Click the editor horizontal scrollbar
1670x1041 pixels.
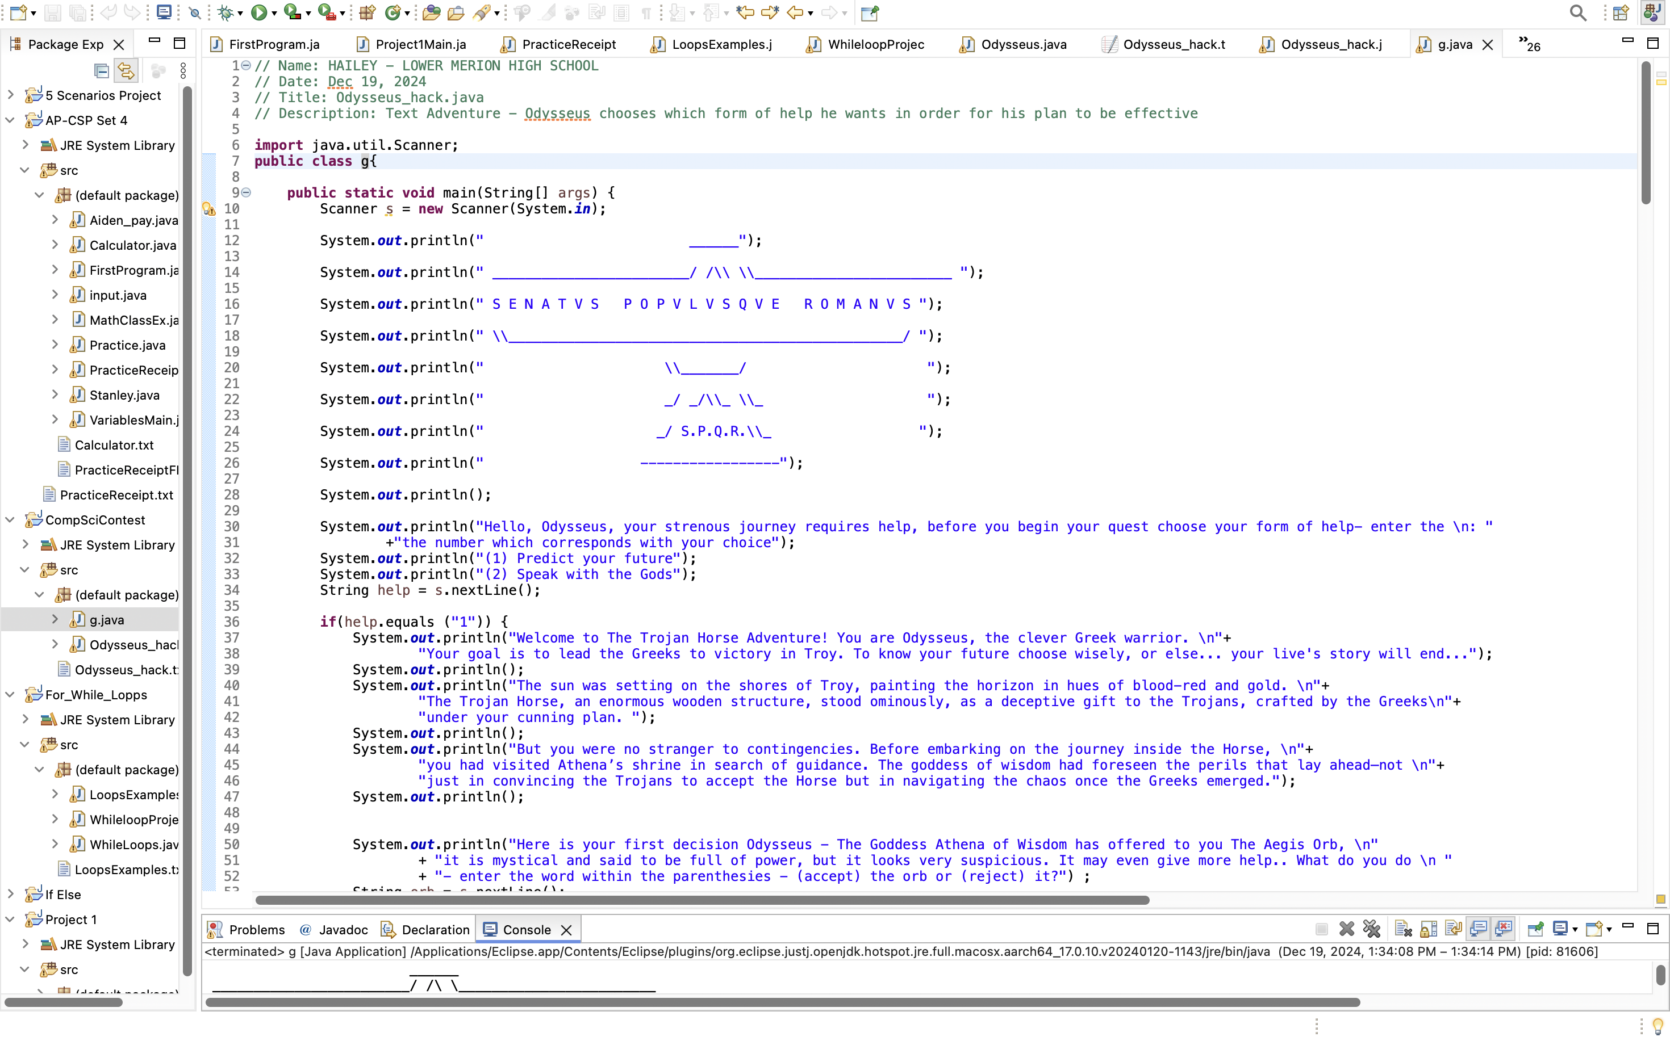(702, 900)
